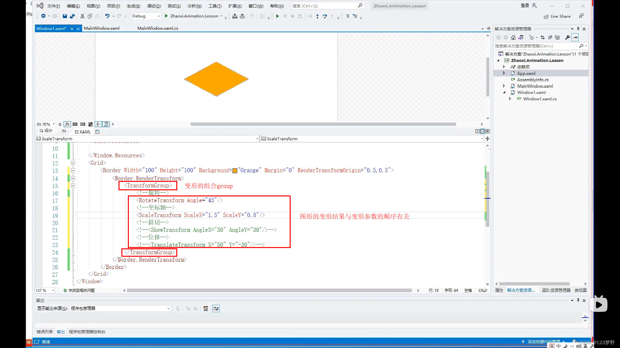Click the Save All toolbar icon
This screenshot has width=620, height=348.
click(72, 16)
